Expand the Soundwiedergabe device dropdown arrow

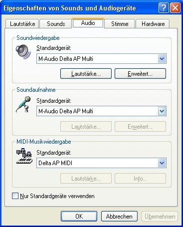pyautogui.click(x=162, y=58)
